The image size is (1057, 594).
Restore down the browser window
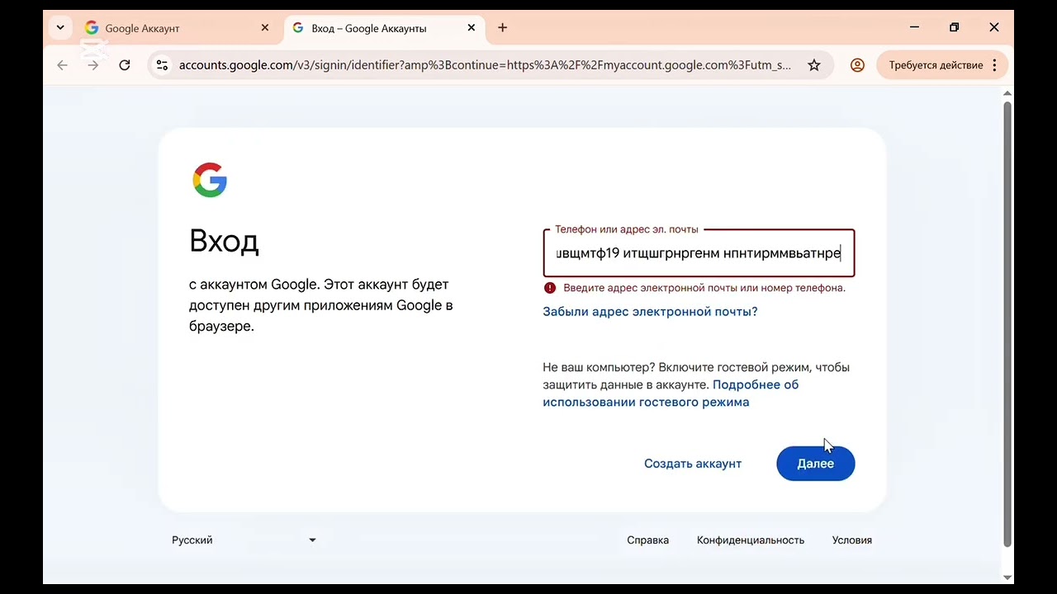pyautogui.click(x=954, y=27)
